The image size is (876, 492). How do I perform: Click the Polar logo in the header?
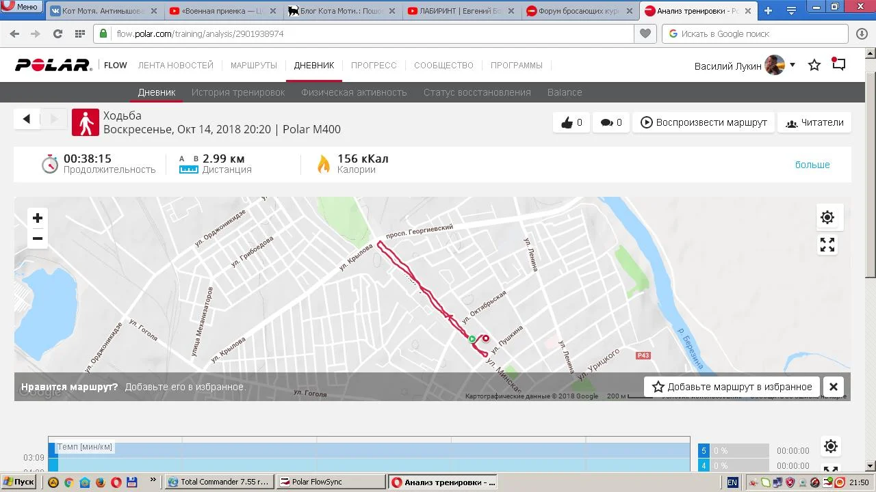[53, 66]
